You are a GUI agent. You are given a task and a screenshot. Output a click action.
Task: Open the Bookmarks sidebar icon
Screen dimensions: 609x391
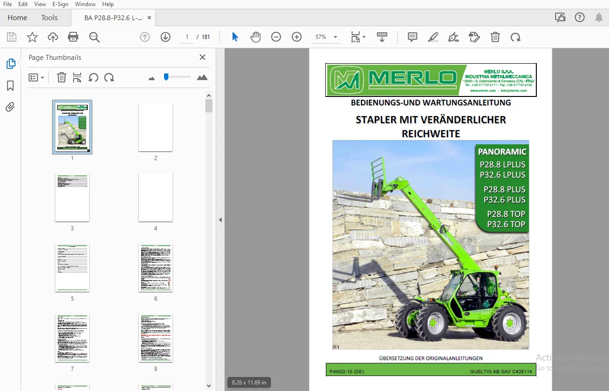(x=10, y=86)
